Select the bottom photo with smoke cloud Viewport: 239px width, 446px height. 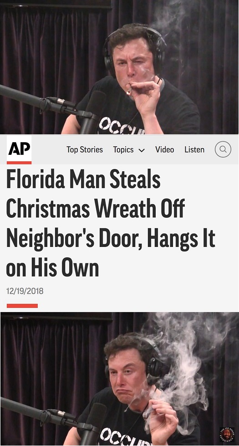coord(119,379)
